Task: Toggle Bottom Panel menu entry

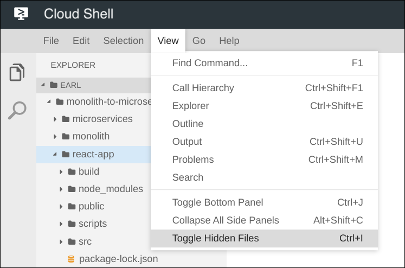Action: (217, 202)
